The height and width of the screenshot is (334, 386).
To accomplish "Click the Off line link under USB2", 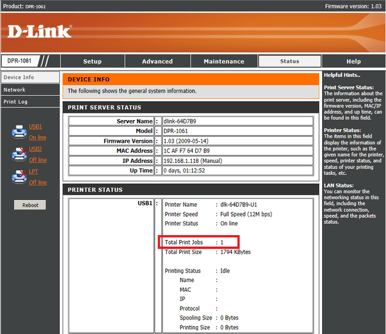I will [38, 160].
